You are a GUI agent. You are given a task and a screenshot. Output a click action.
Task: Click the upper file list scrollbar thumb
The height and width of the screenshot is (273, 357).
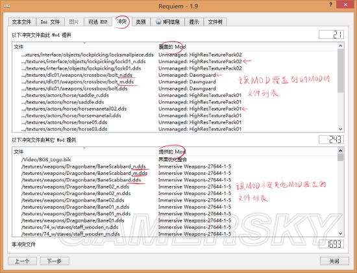tap(340, 71)
